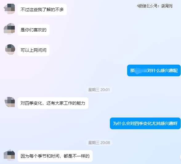Screen dimensions: 181x164
Task: Click avatar beside '可以上网问问' message
Action: coord(10,50)
